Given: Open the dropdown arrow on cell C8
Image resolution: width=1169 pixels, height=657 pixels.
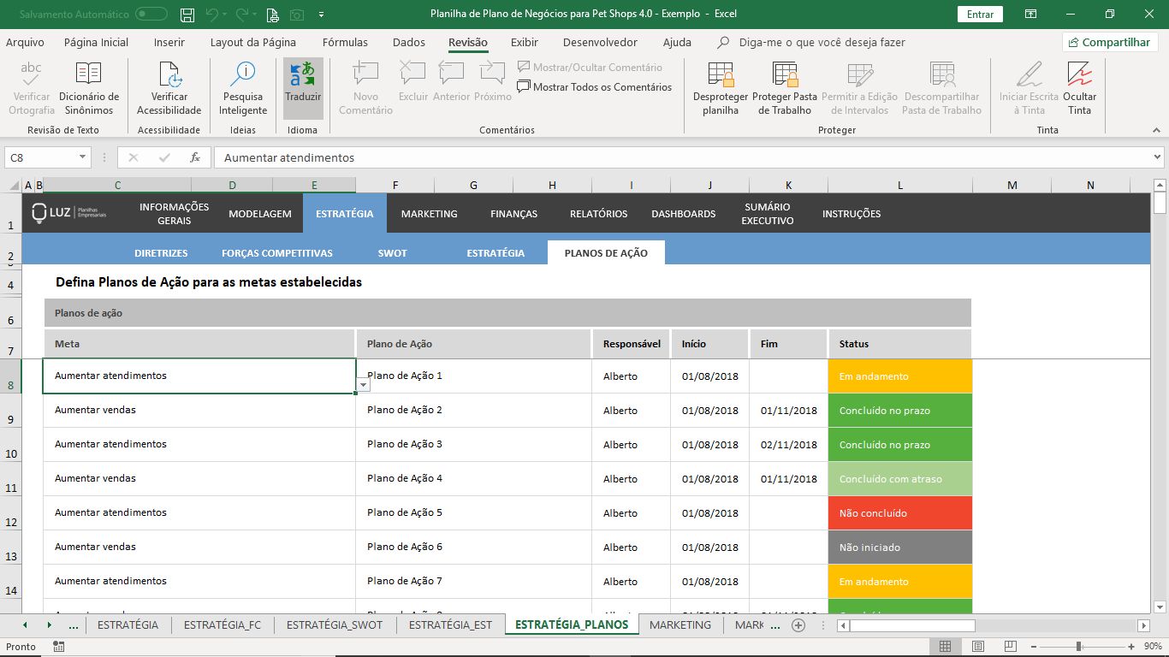Looking at the screenshot, I should click(364, 385).
